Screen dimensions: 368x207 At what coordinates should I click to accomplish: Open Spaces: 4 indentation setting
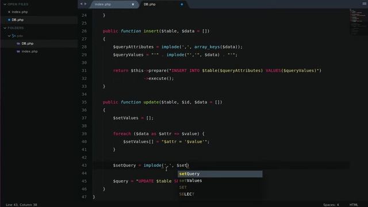click(331, 205)
